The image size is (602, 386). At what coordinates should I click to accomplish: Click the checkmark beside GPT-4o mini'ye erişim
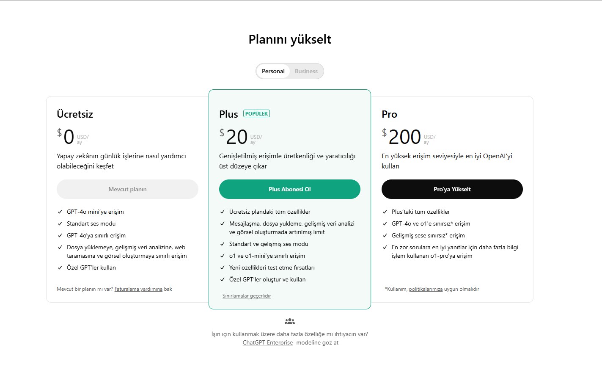[x=60, y=212]
